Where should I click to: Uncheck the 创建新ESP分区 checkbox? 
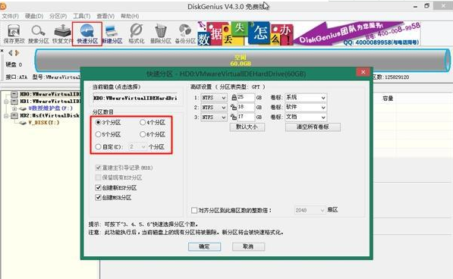point(98,187)
